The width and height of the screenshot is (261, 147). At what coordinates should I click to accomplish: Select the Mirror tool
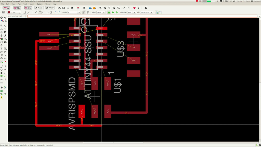click(2, 29)
